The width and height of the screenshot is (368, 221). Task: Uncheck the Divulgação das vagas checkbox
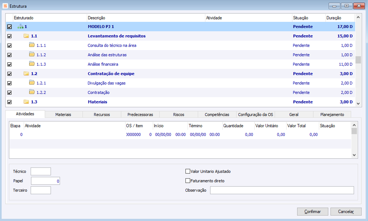(x=9, y=83)
